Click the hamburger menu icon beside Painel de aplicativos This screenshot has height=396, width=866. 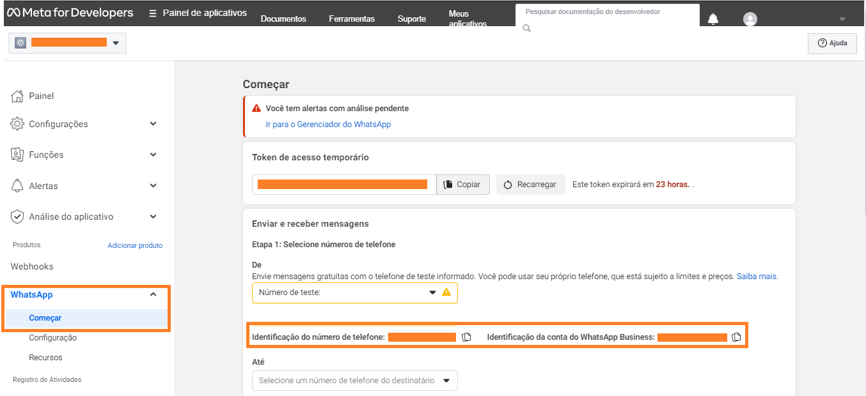tap(153, 13)
